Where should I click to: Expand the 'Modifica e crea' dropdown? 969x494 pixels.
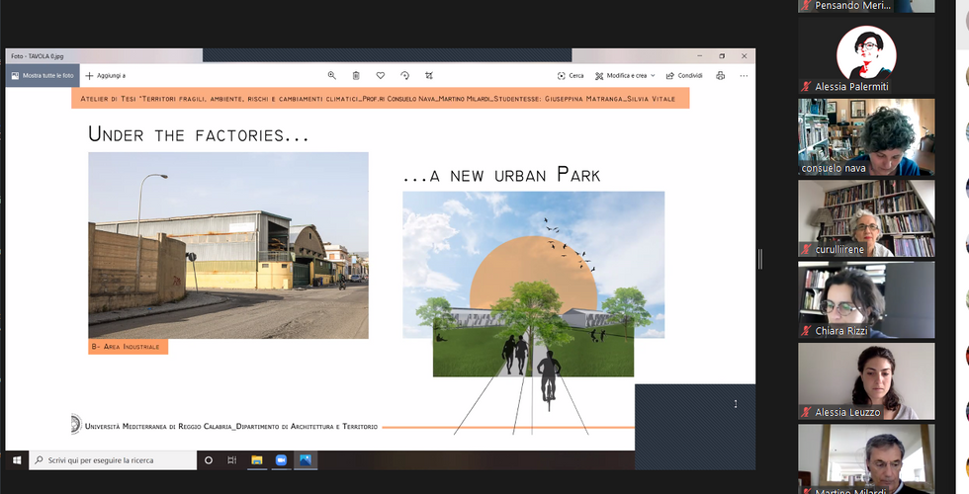(x=625, y=75)
